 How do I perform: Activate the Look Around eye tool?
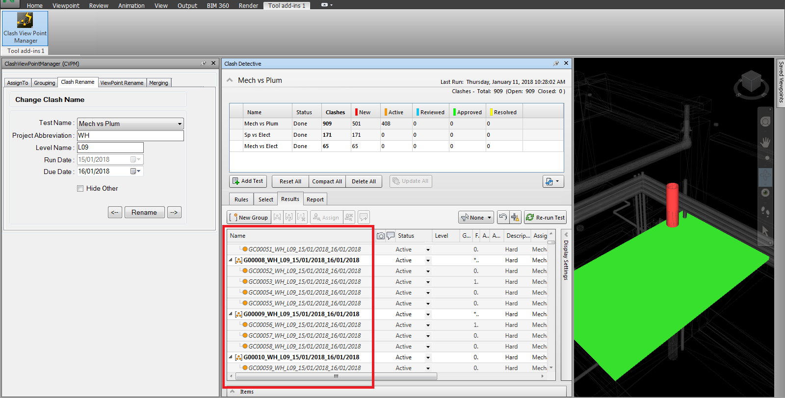point(765,193)
